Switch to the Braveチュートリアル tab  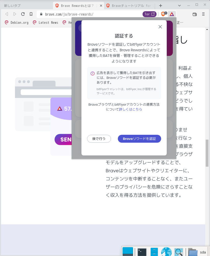pyautogui.click(x=130, y=6)
